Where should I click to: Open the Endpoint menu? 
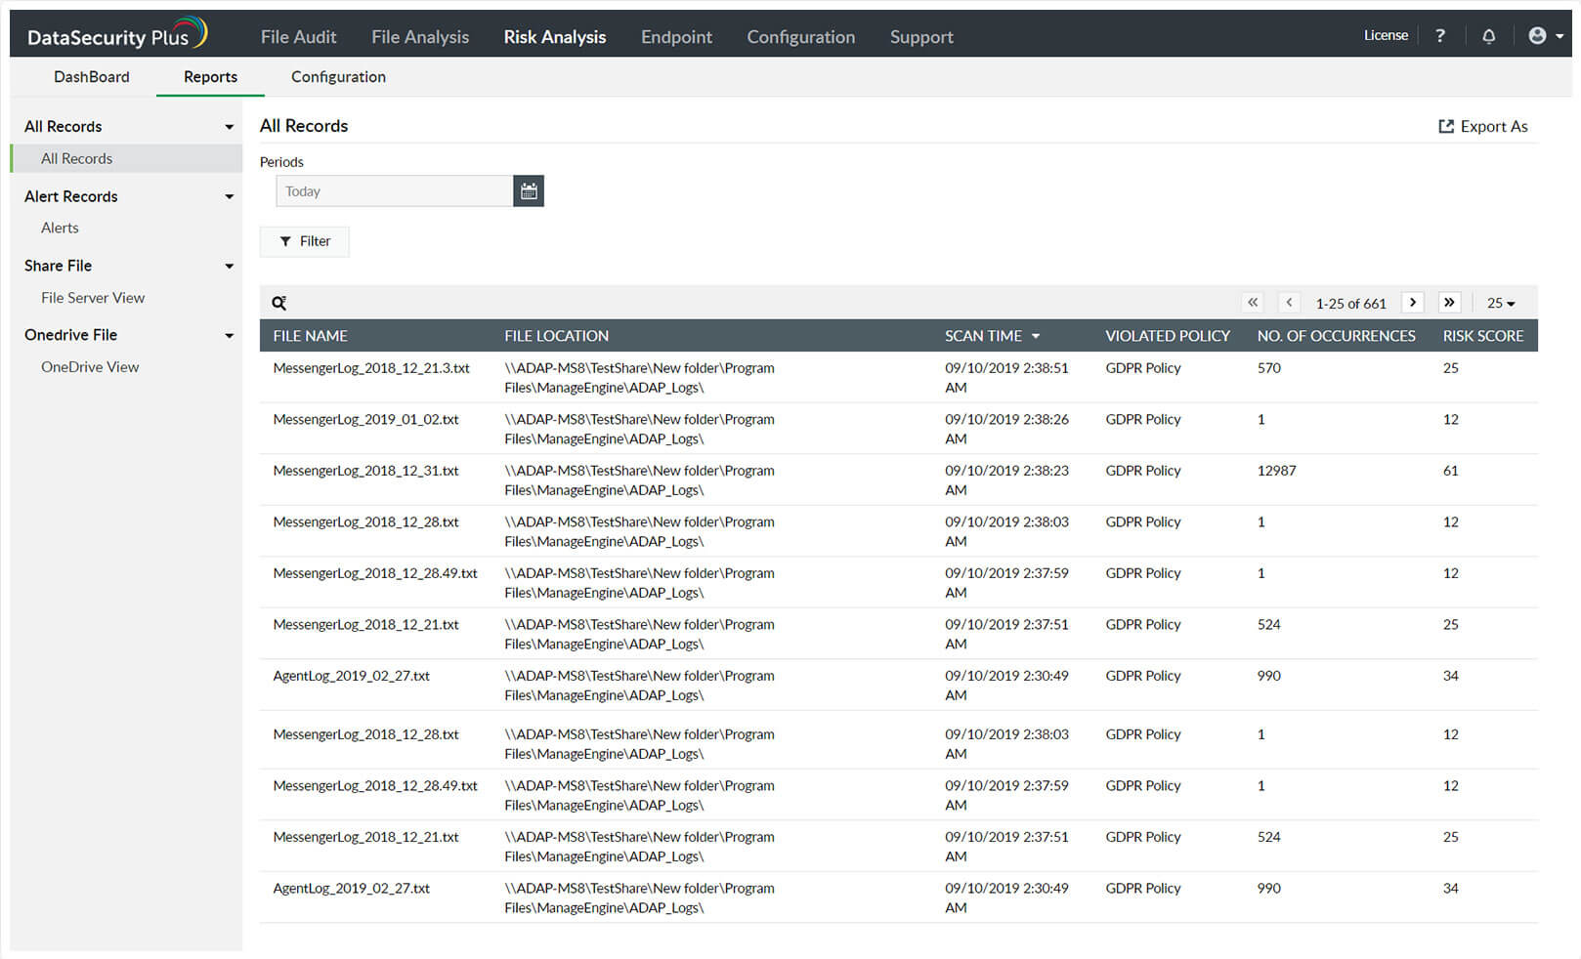pyautogui.click(x=676, y=37)
